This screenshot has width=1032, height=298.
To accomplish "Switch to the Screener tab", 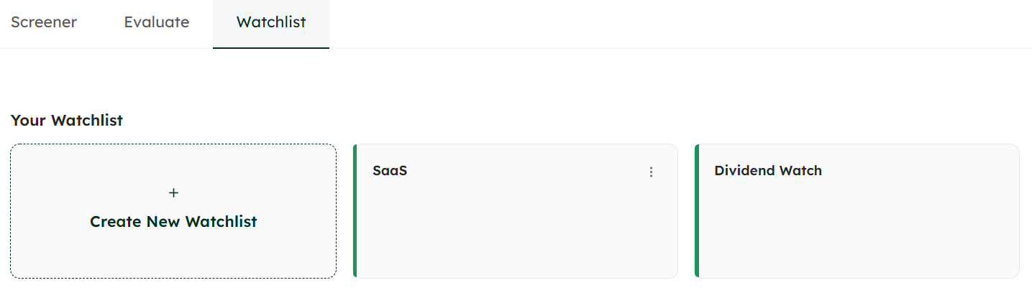I will pos(44,22).
